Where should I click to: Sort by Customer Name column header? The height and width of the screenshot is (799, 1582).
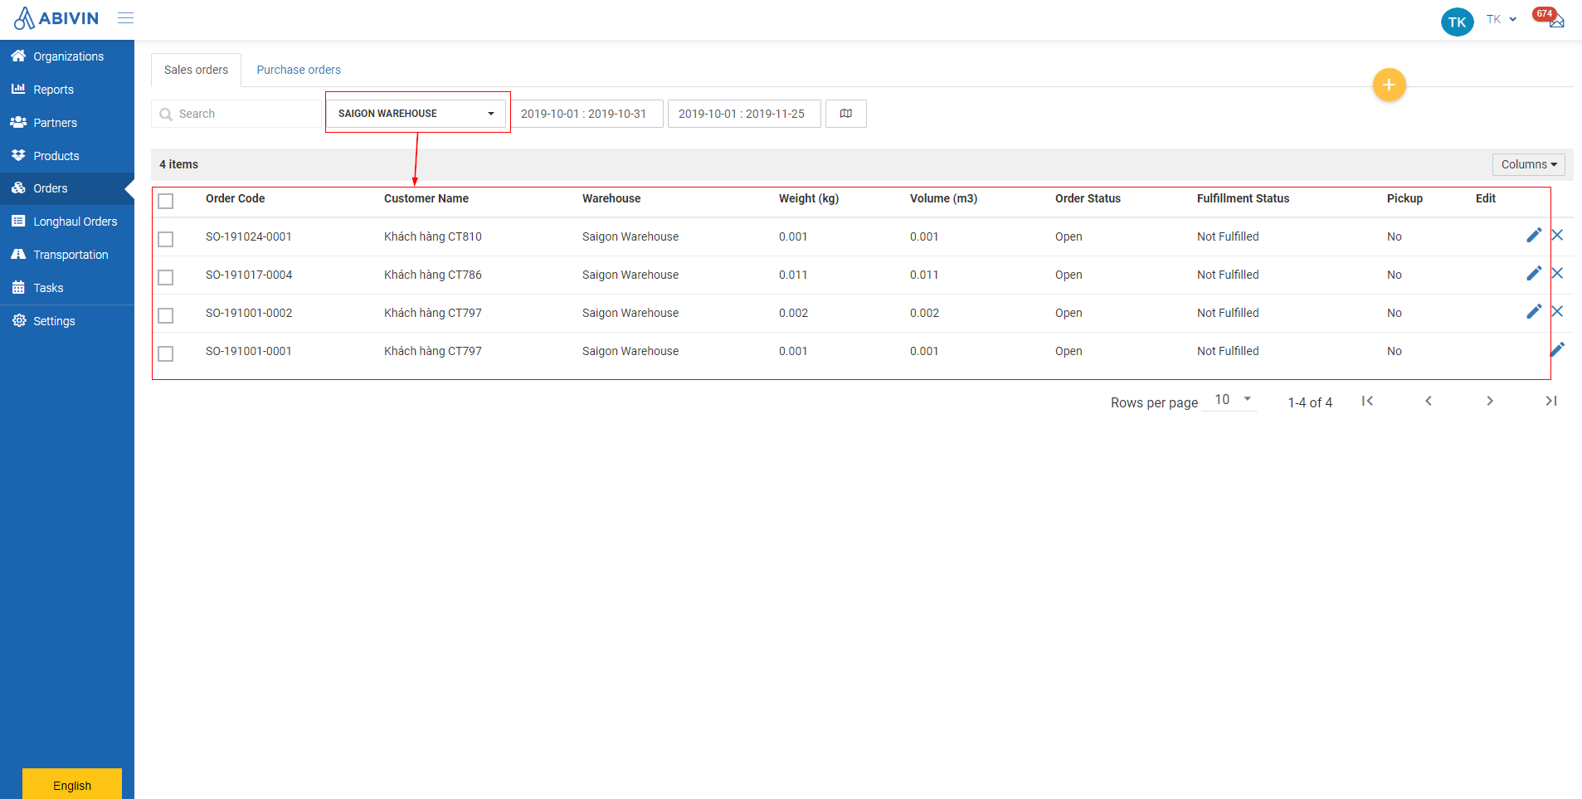pos(426,198)
